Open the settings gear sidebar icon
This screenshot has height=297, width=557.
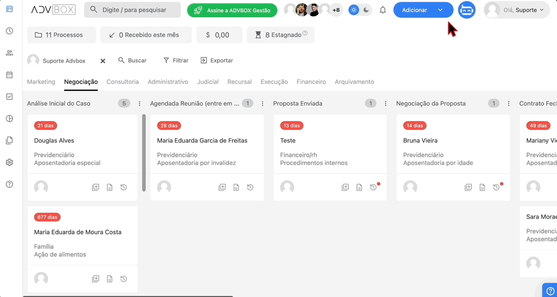tap(9, 163)
